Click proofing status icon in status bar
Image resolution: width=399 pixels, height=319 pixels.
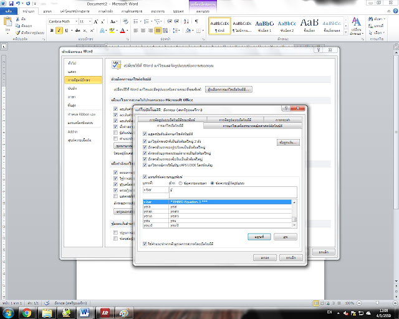click(x=47, y=303)
